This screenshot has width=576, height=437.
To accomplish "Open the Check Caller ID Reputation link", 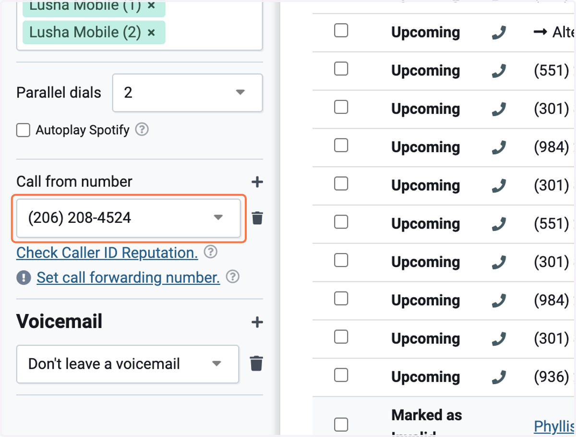I will [107, 253].
